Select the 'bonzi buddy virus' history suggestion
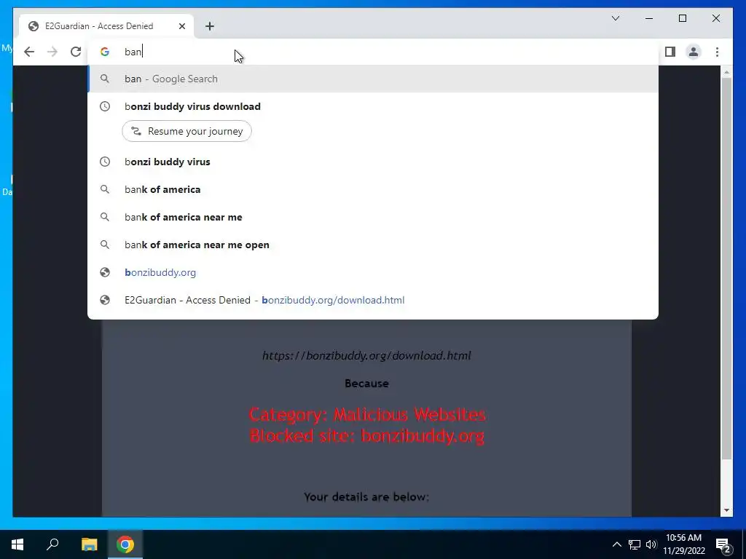 point(373,162)
